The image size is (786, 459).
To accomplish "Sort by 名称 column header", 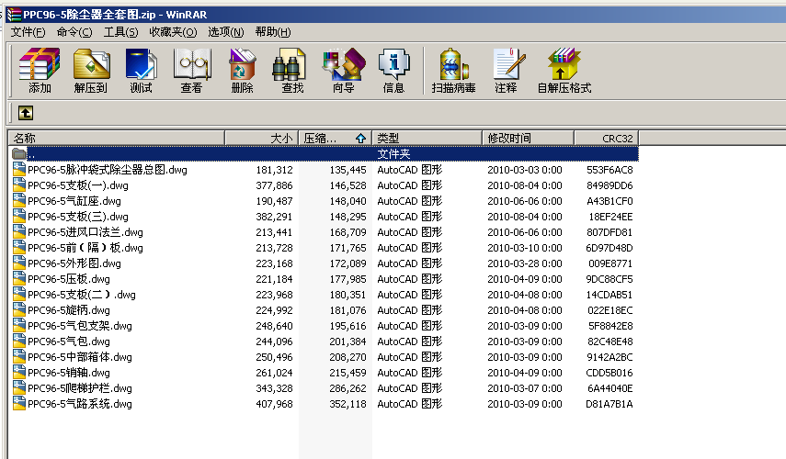I will click(x=117, y=138).
